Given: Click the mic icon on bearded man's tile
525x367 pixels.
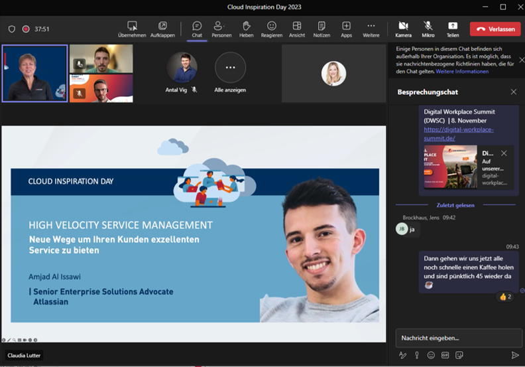Looking at the screenshot, I should 80,63.
